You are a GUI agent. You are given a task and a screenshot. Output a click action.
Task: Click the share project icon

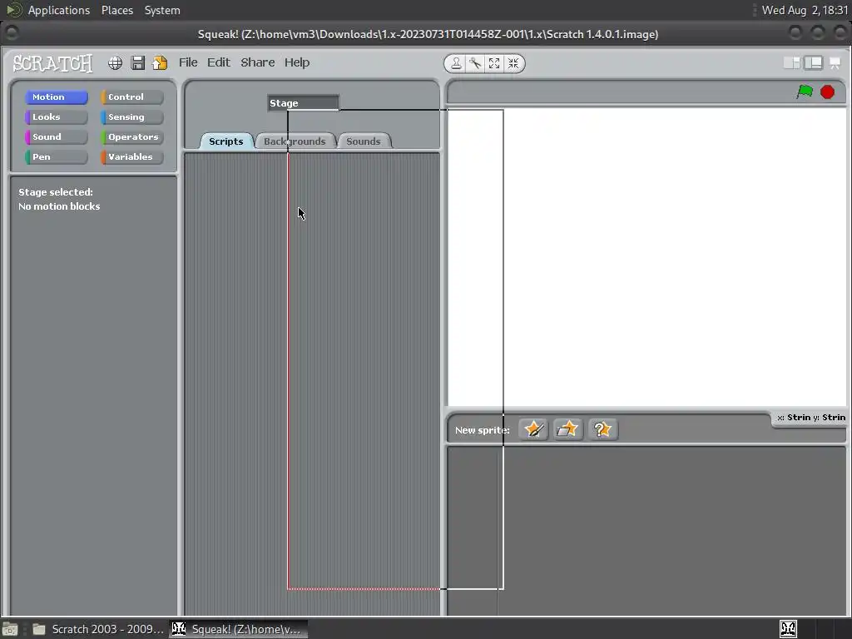coord(160,63)
